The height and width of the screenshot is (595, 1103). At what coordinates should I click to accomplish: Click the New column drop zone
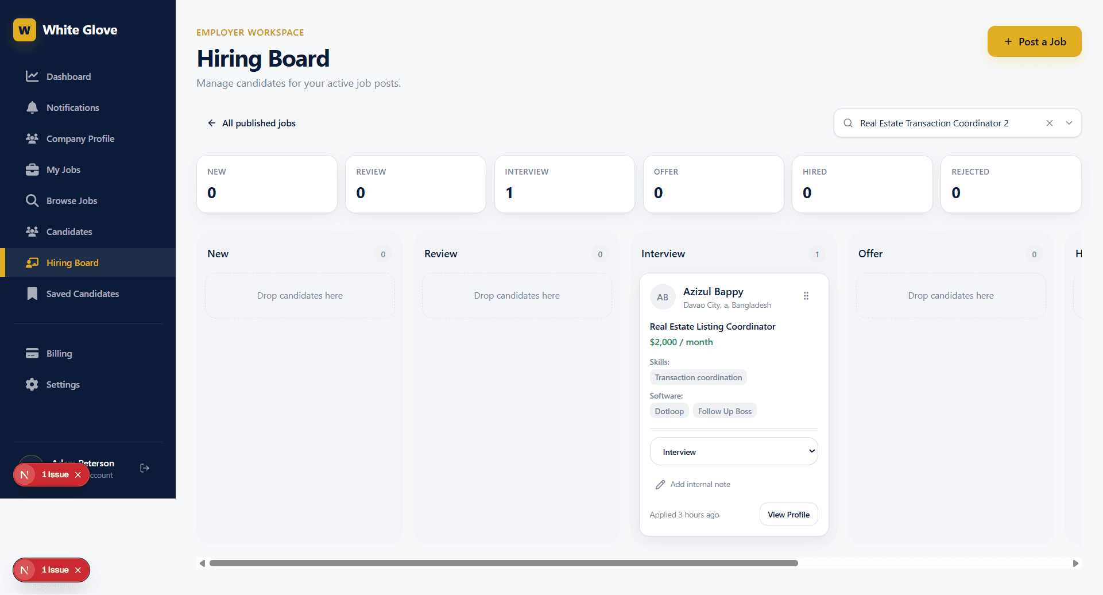pos(300,295)
